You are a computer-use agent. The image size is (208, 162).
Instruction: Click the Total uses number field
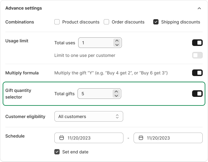tap(96, 43)
